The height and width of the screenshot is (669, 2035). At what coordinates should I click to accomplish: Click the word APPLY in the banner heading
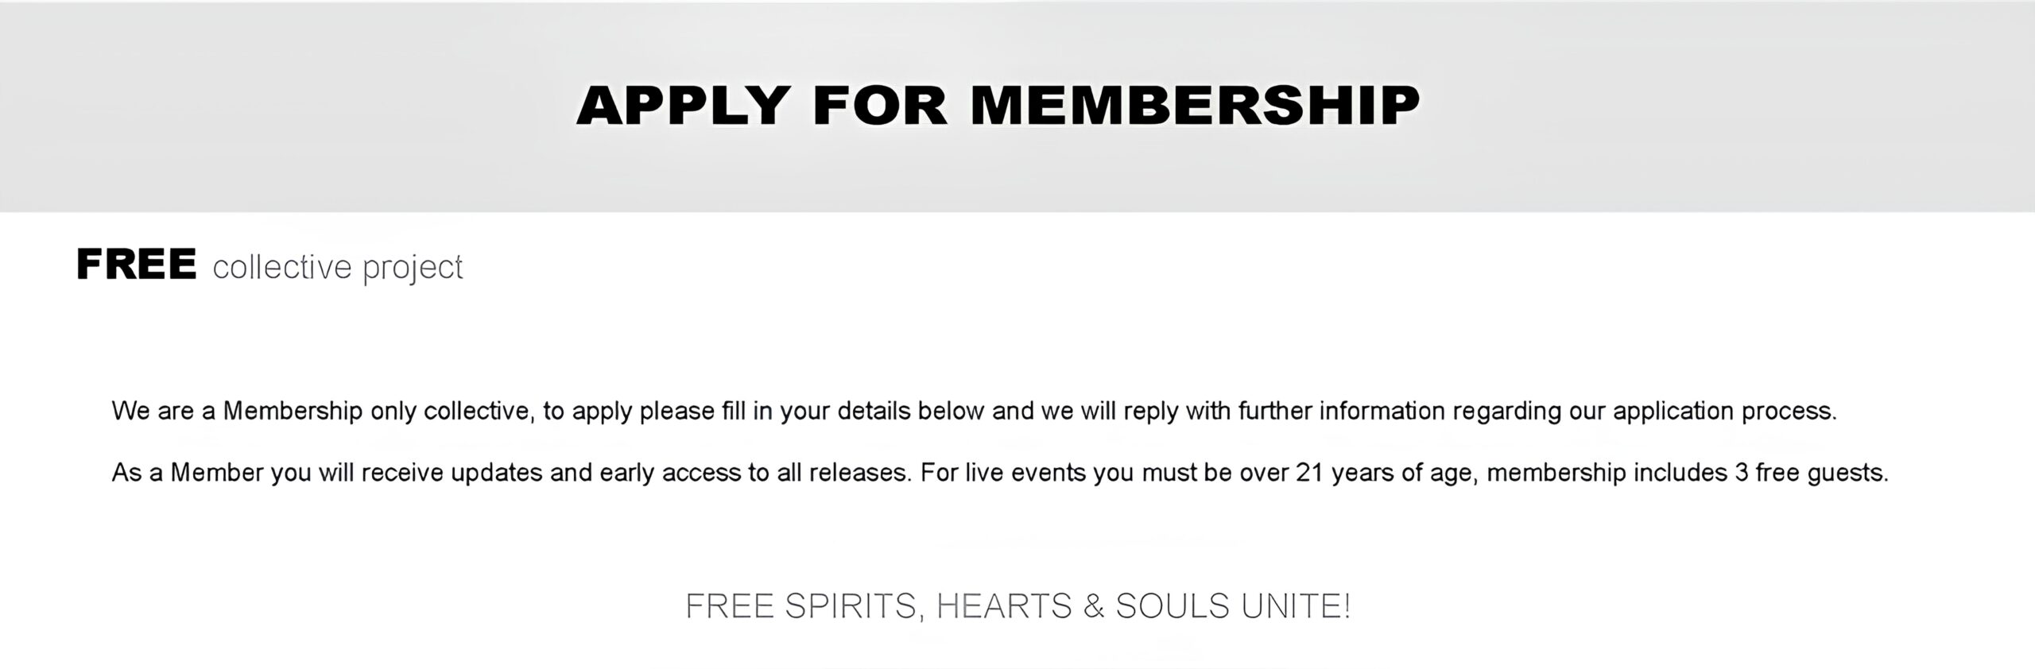click(683, 105)
